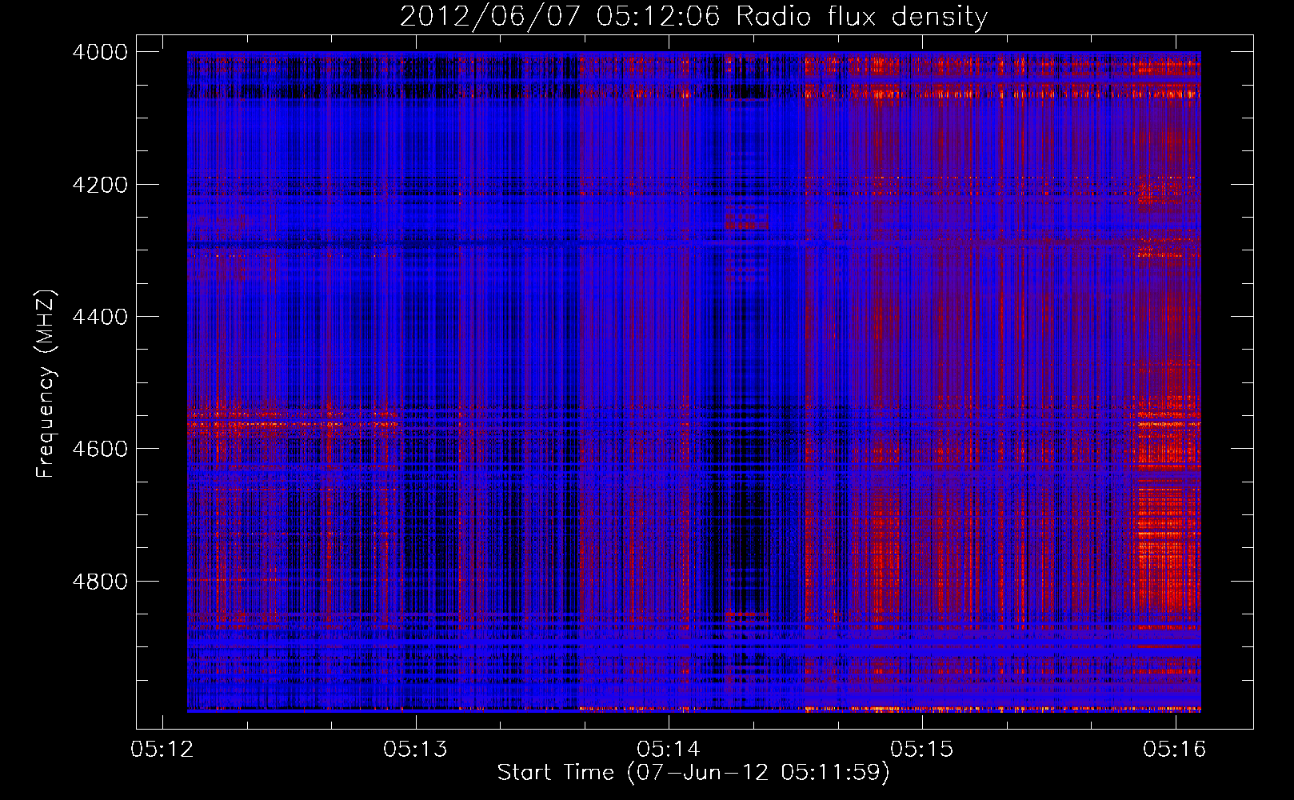Click the x-axis label "Start Time (07-Jun-12 05:11:59)"
1294x800 pixels.
pyautogui.click(x=693, y=773)
